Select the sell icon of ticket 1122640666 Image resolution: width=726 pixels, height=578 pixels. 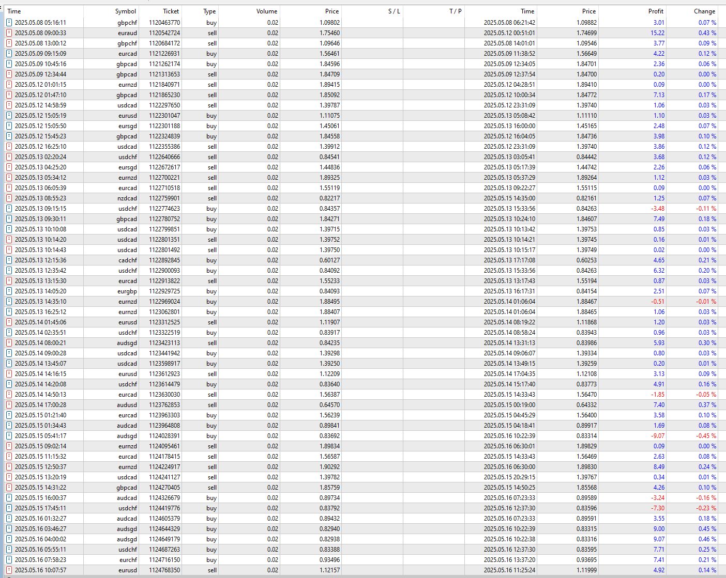pyautogui.click(x=9, y=157)
